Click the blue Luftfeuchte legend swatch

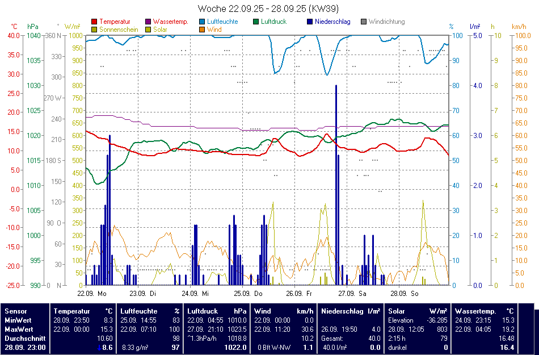tap(203, 22)
